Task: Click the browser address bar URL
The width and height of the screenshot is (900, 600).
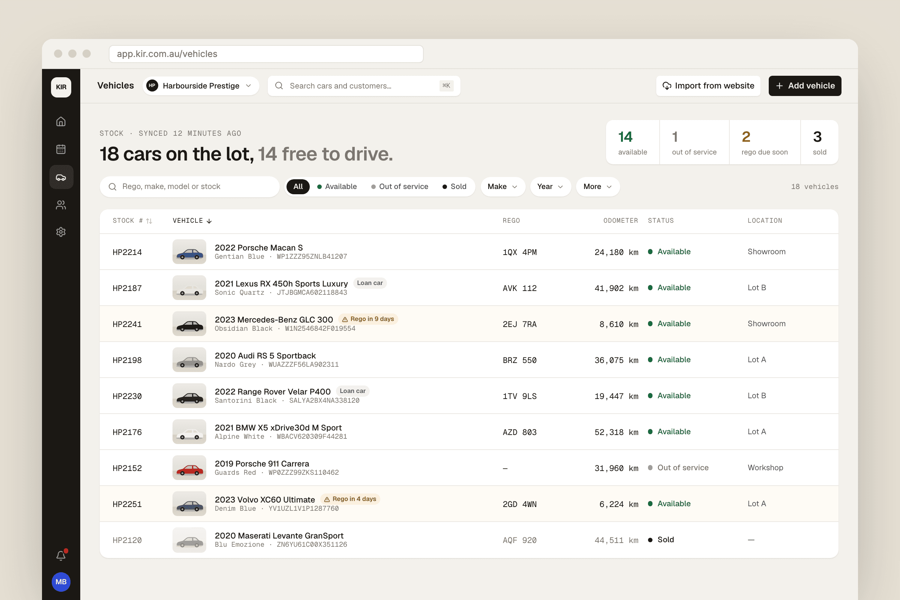Action: tap(266, 54)
